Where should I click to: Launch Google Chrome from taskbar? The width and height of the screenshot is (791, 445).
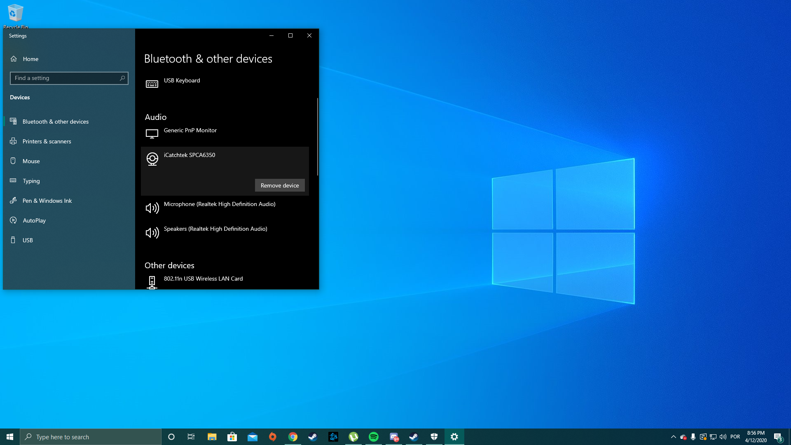(293, 437)
